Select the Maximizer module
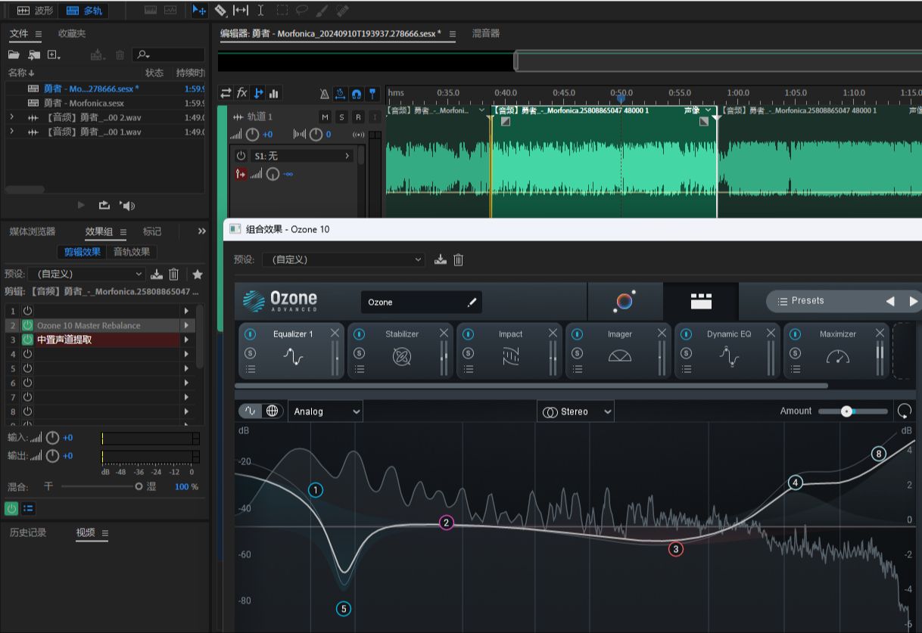The image size is (922, 633). click(x=838, y=351)
